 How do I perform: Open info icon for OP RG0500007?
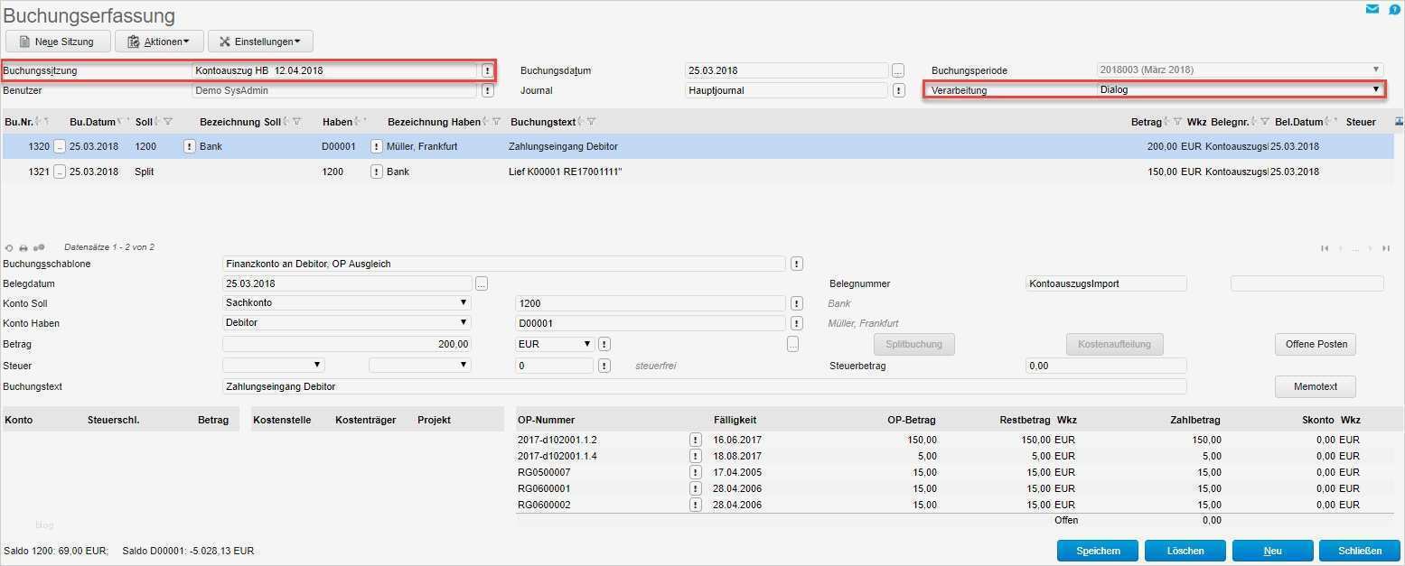tap(696, 472)
